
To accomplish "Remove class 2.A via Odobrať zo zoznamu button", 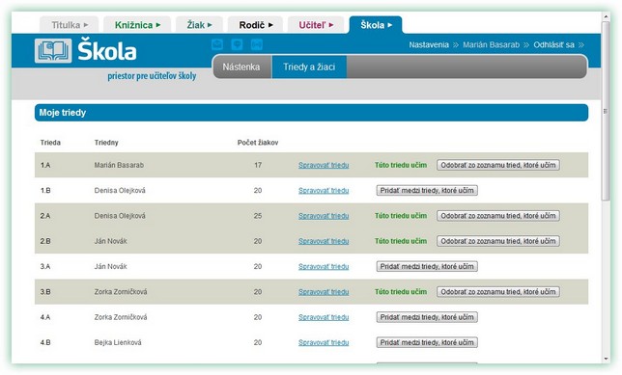I will pyautogui.click(x=498, y=216).
